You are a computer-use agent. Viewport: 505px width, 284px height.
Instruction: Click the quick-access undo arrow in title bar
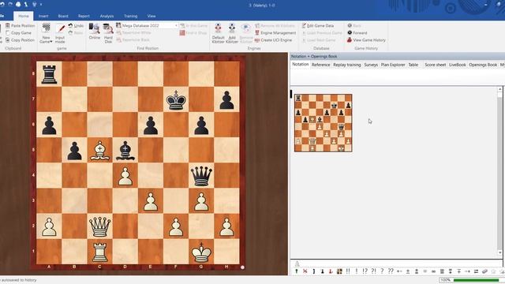pyautogui.click(x=3, y=4)
